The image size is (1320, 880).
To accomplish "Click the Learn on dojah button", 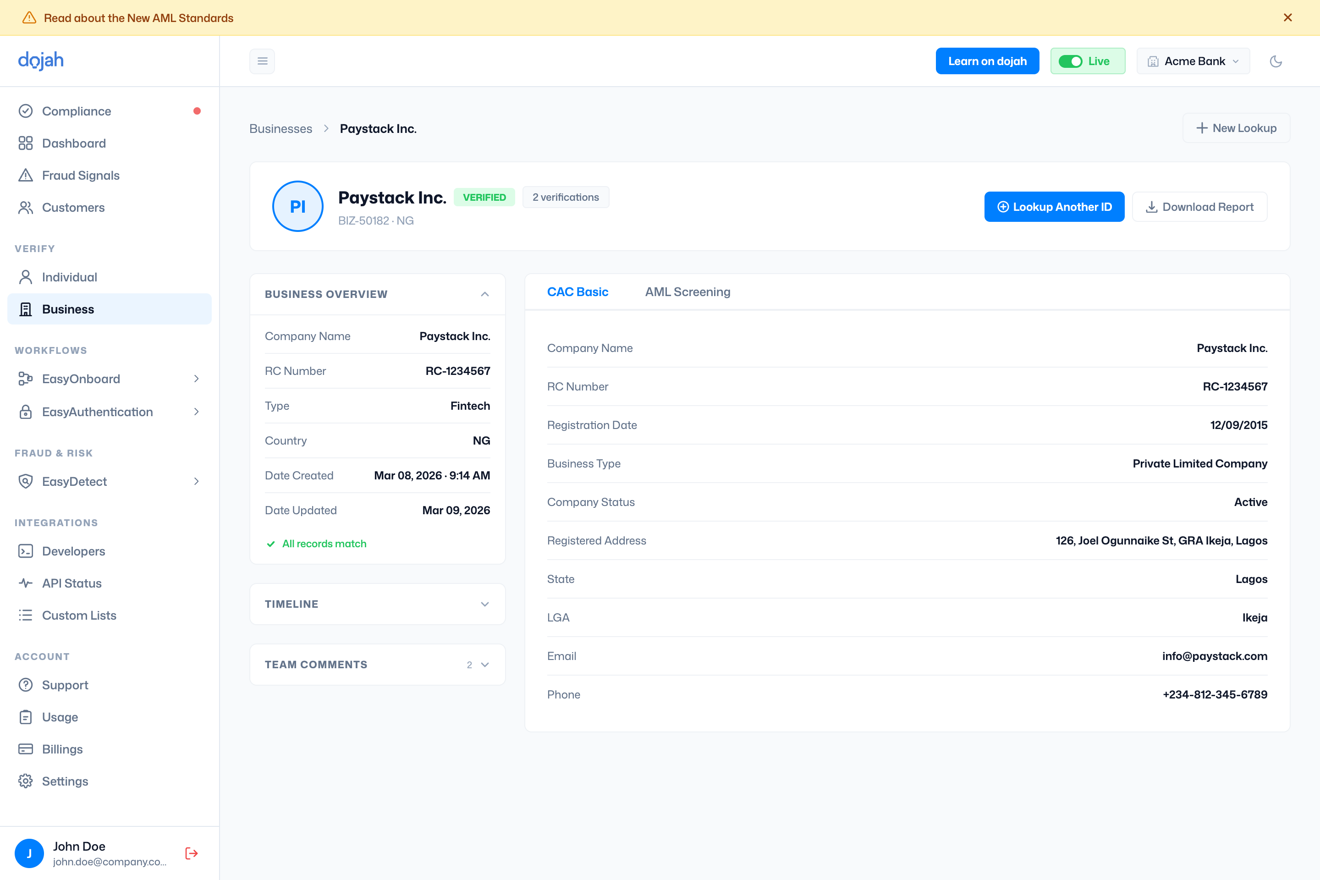I will coord(987,61).
